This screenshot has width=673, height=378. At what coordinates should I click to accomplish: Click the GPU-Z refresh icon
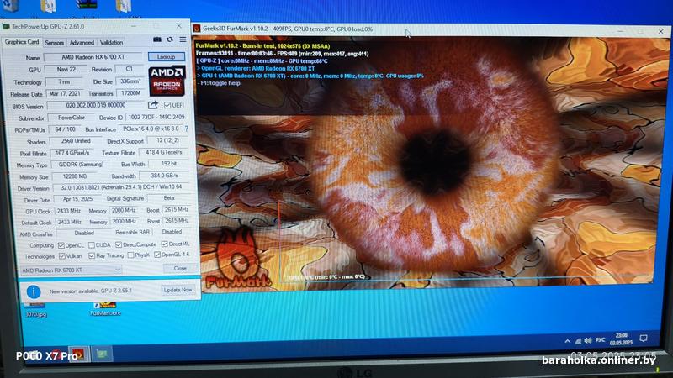click(170, 39)
